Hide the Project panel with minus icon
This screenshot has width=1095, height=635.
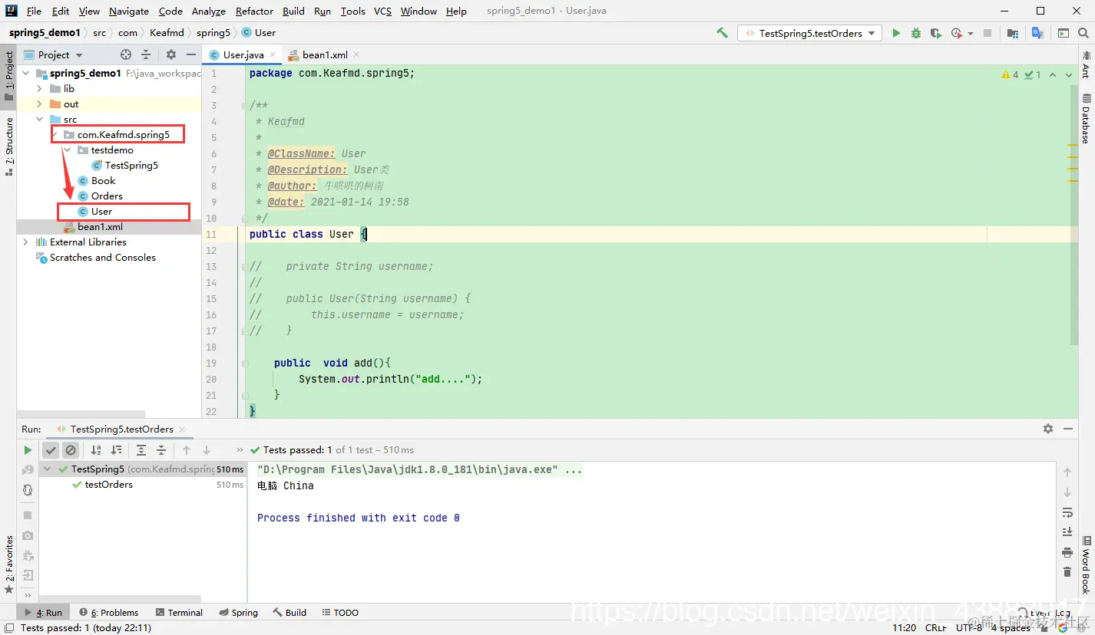click(191, 54)
